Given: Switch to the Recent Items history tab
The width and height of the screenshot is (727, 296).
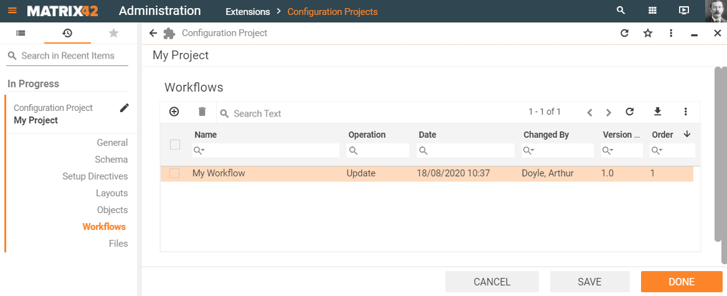Looking at the screenshot, I should (67, 33).
